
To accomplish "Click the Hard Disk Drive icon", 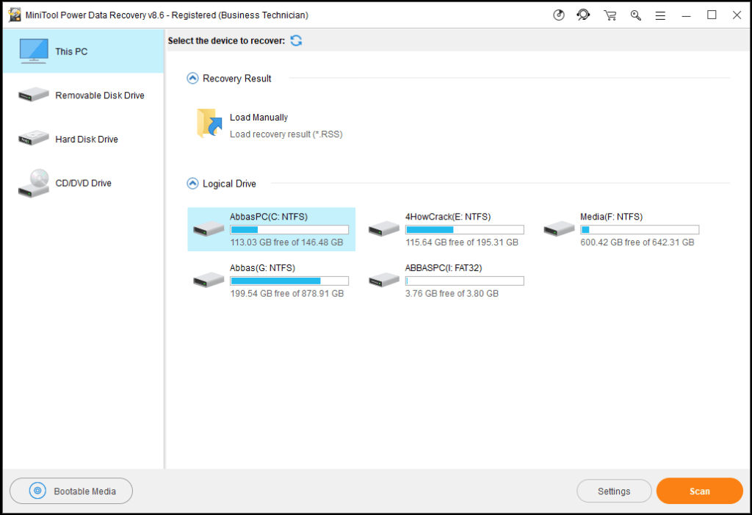I will (34, 137).
